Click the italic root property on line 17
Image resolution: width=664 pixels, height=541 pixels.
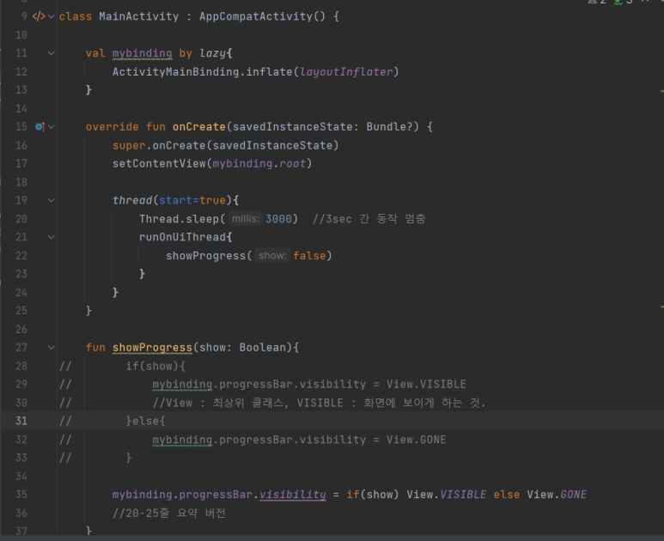pyautogui.click(x=292, y=164)
